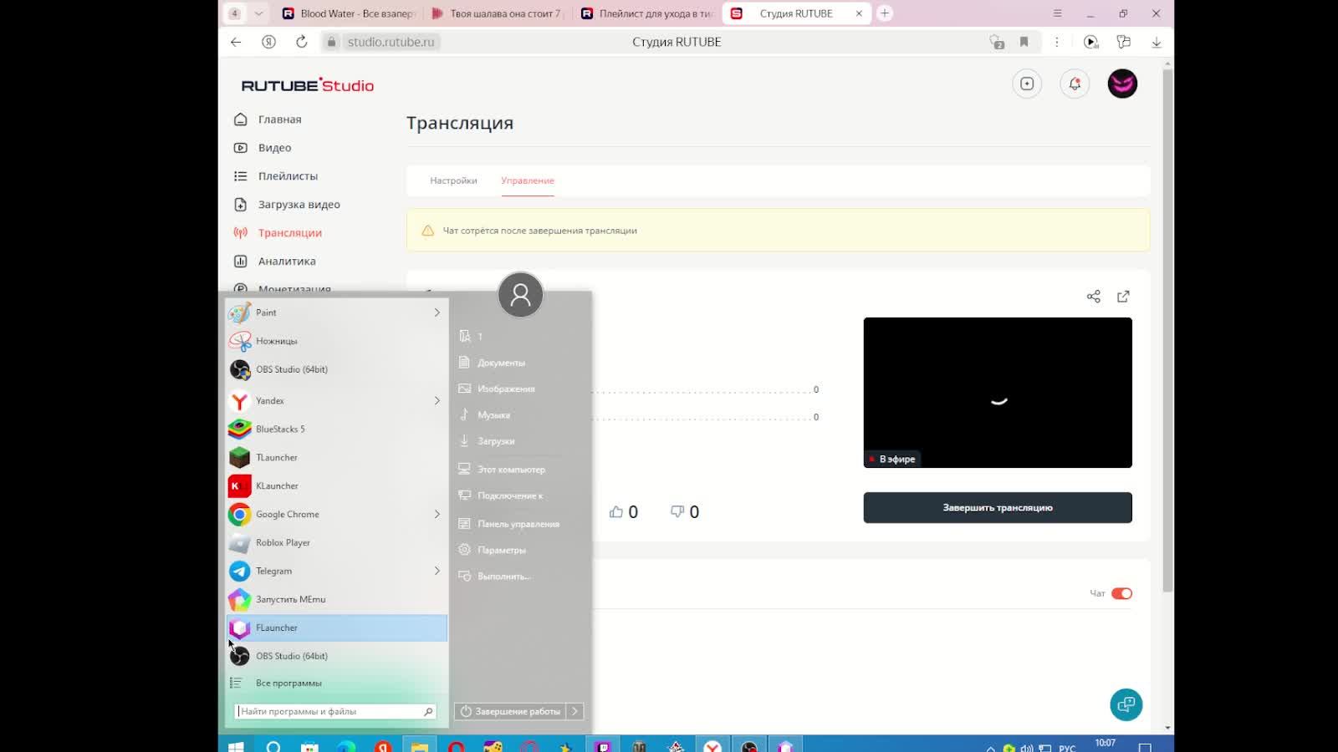Click the Найти программы и файлы search box

[335, 711]
